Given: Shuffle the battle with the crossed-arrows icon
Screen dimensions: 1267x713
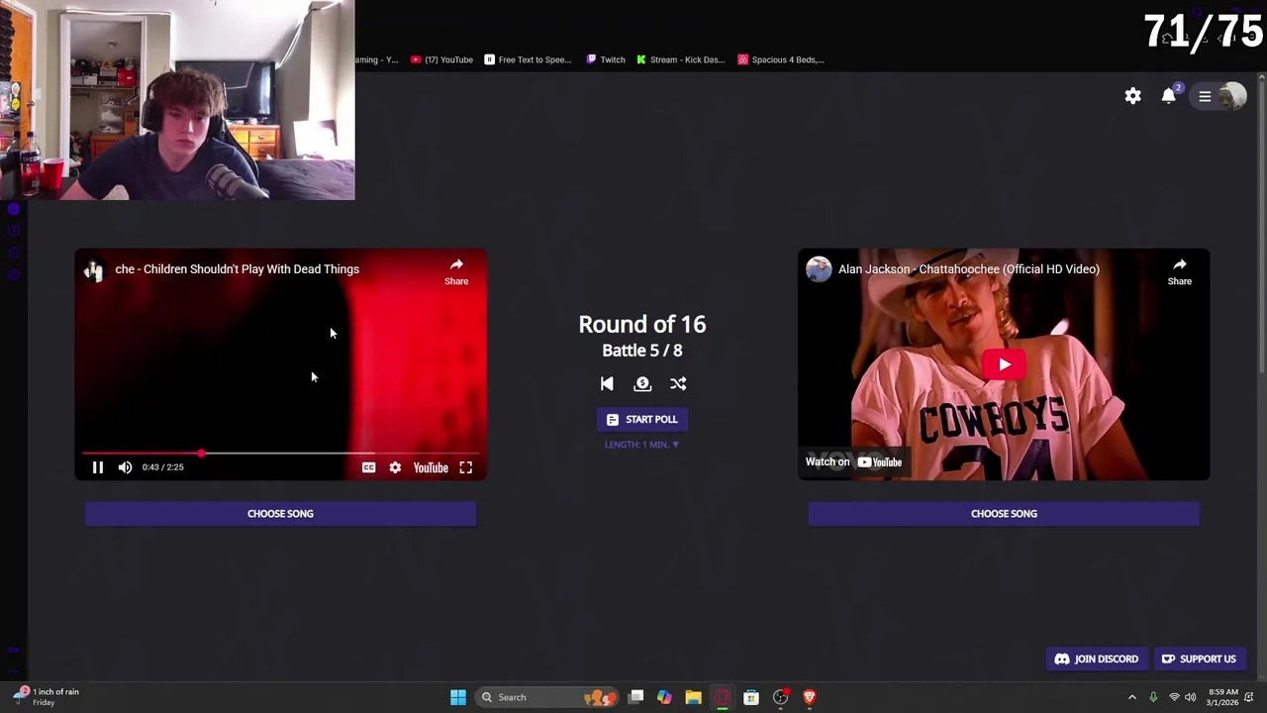Looking at the screenshot, I should coord(678,384).
